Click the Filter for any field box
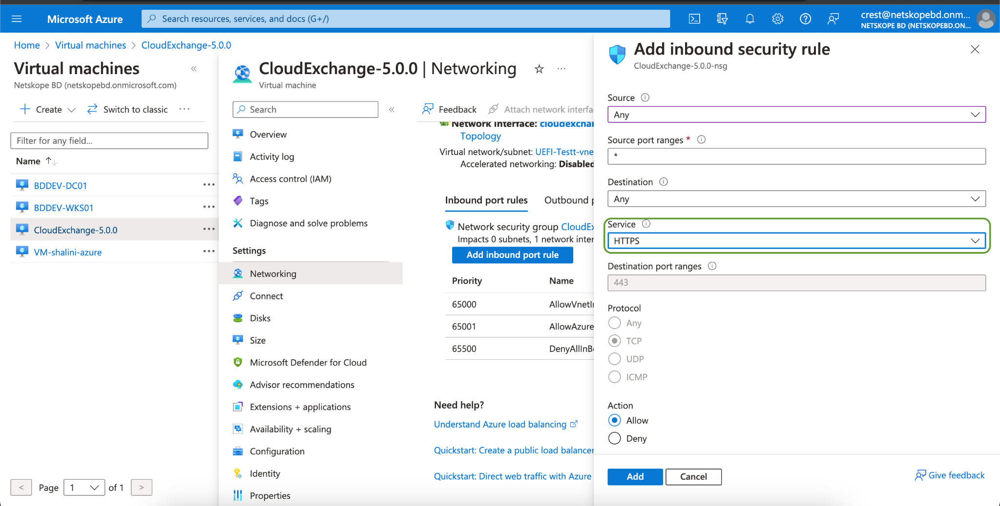The image size is (1000, 506). click(109, 141)
